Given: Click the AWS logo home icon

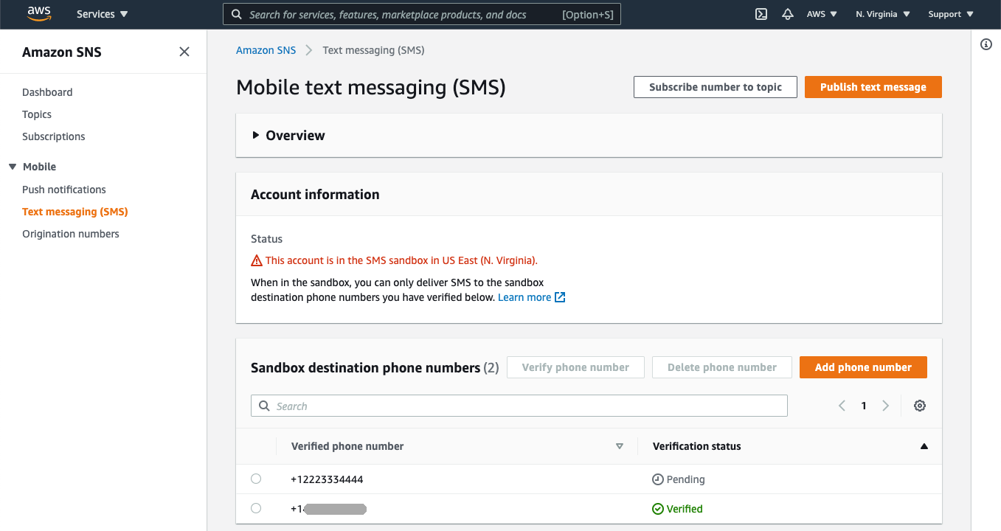Looking at the screenshot, I should tap(38, 14).
